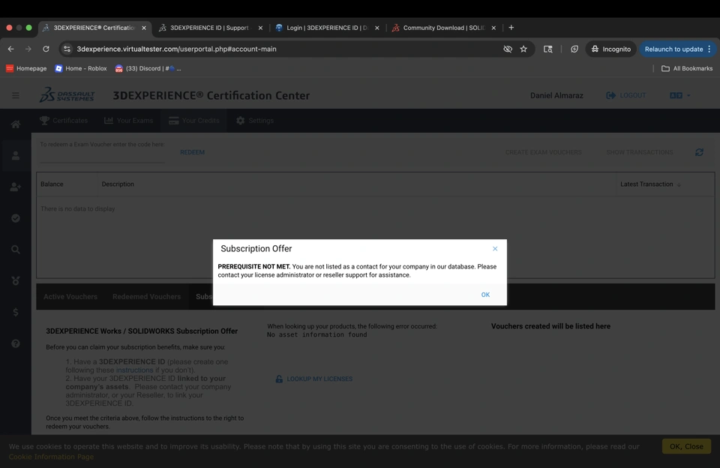Switch to Active Vouchers tab

click(70, 297)
